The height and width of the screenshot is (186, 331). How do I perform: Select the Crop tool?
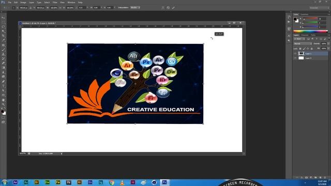point(3,36)
